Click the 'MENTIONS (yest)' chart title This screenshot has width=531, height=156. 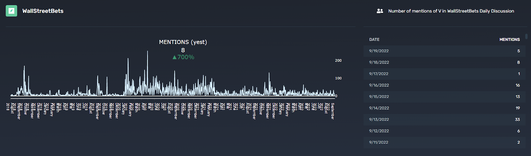tap(183, 42)
